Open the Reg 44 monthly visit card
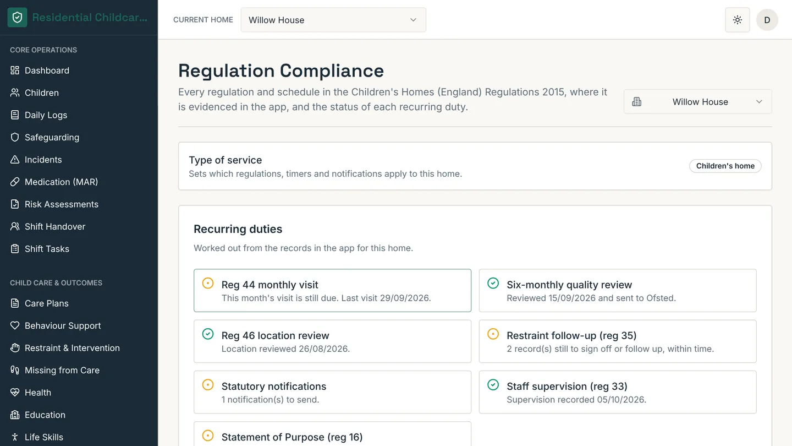The width and height of the screenshot is (792, 446). tap(332, 290)
